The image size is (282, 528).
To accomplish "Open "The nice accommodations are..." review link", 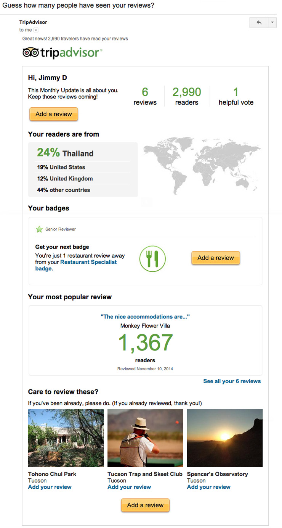I will [x=145, y=316].
